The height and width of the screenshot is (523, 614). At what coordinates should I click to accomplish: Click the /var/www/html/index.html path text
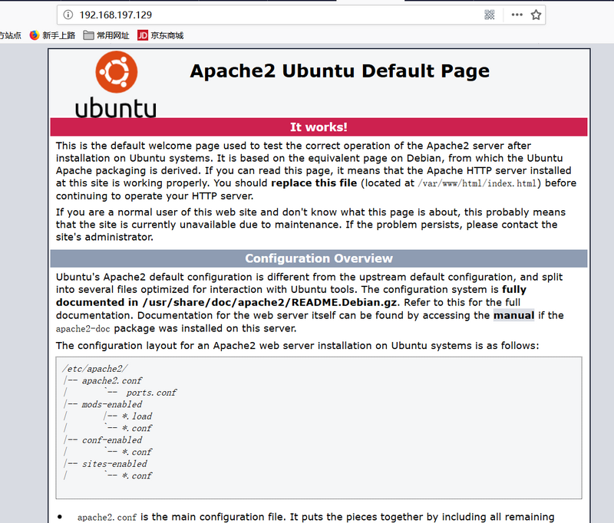(477, 183)
